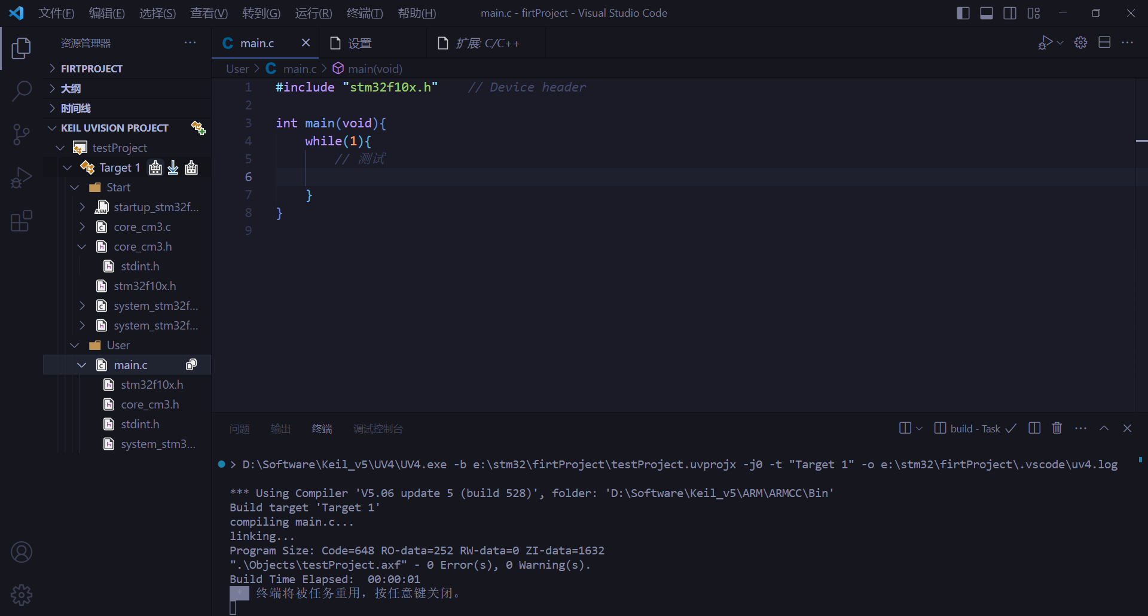Maximize the panel with the chevron button
Screen dimensions: 1148x616
(x=1104, y=428)
